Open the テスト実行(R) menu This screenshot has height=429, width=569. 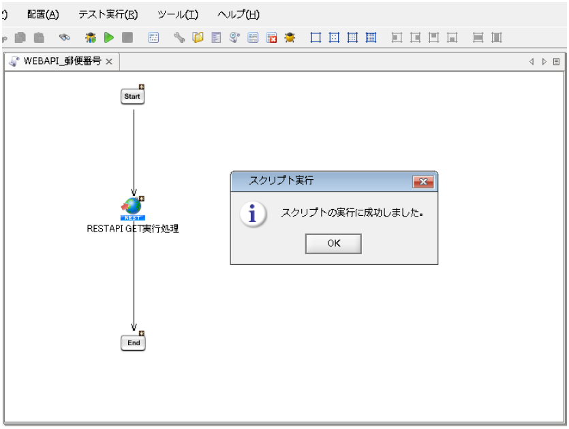point(108,14)
